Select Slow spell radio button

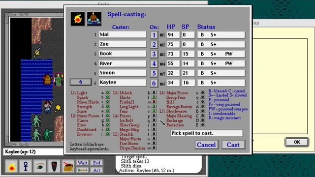click(x=108, y=125)
